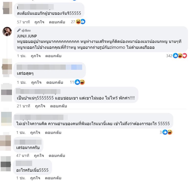
Task: Open JUNJI JUNP profile picture
Action: [x=7, y=31]
